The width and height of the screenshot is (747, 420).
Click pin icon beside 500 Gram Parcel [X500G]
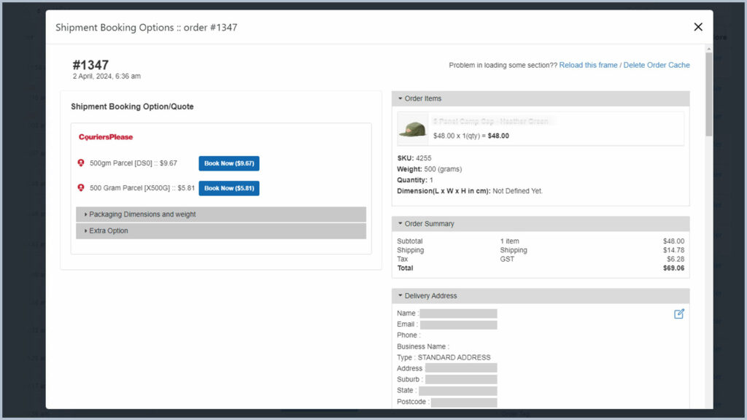81,188
